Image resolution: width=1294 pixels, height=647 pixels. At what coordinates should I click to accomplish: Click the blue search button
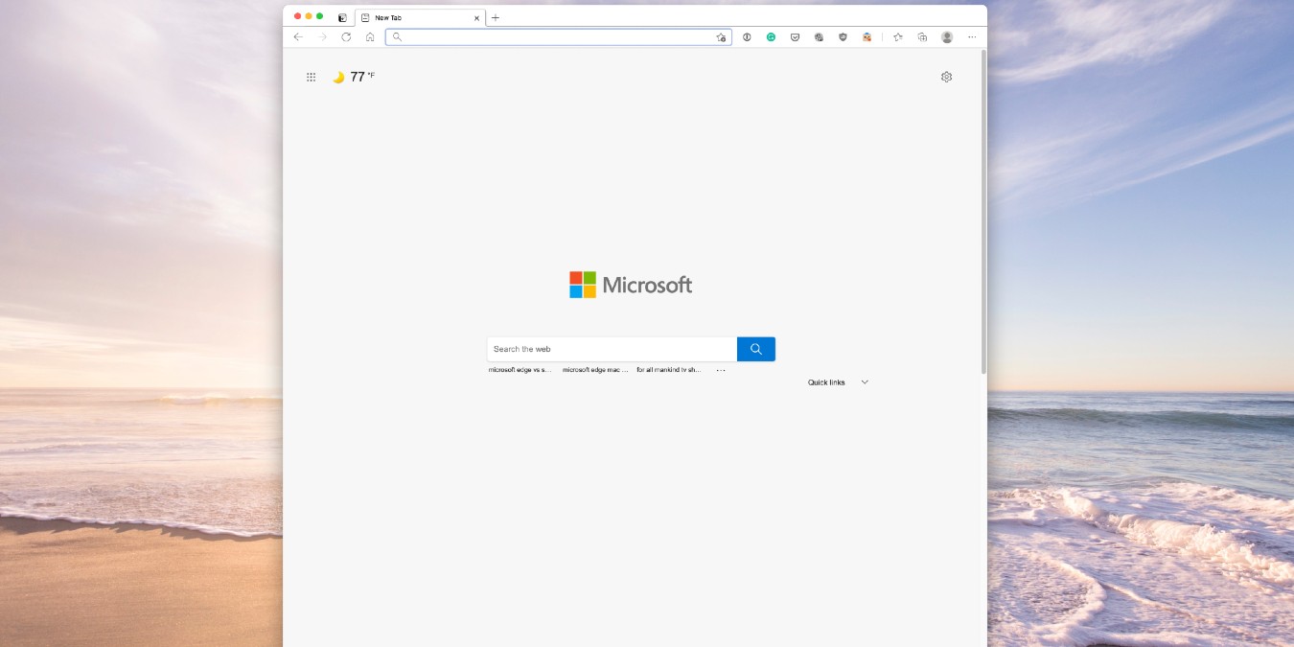(755, 349)
